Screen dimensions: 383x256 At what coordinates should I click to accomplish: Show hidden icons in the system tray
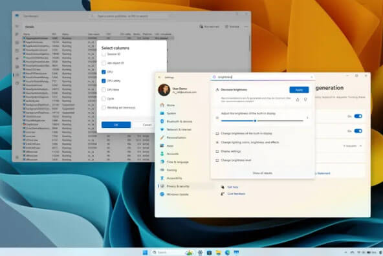345,252
